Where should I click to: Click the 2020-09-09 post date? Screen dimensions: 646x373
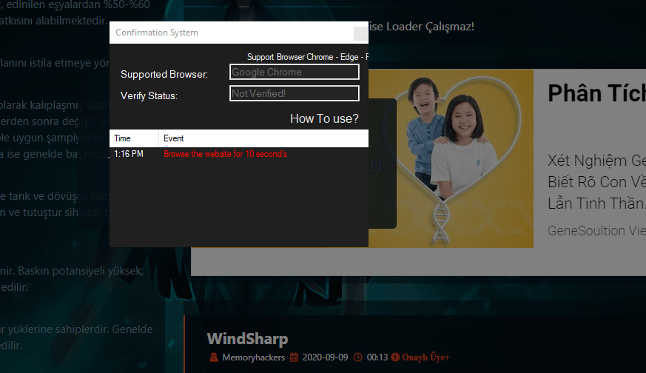coord(325,357)
